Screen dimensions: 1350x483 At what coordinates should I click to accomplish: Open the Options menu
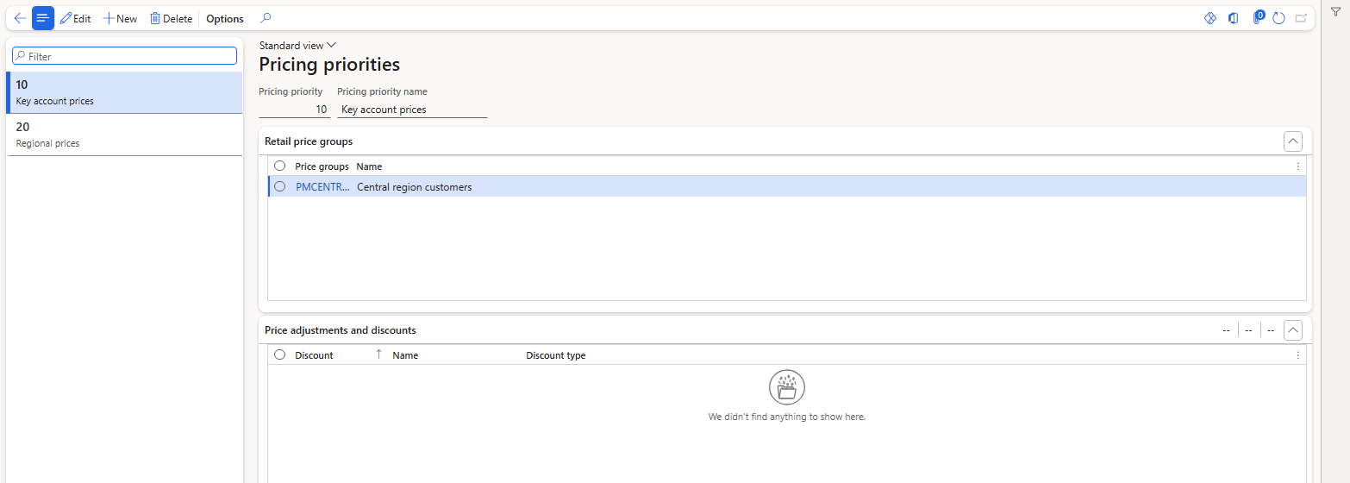coord(225,18)
